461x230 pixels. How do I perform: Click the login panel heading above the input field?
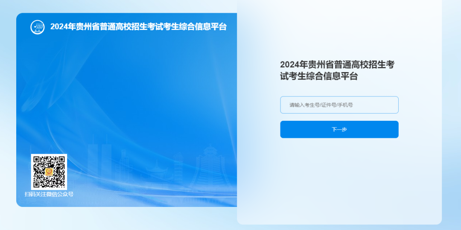point(337,70)
